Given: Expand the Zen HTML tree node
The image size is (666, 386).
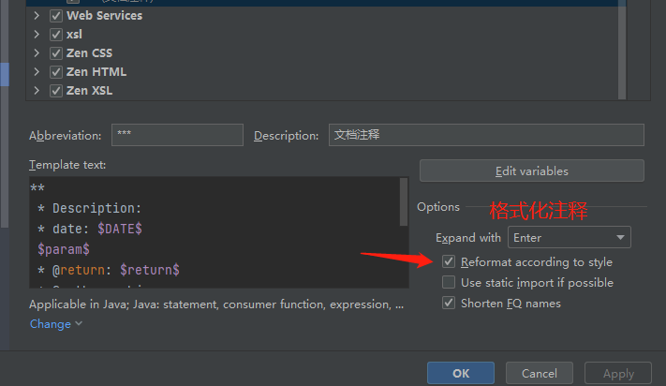Looking at the screenshot, I should click(37, 72).
